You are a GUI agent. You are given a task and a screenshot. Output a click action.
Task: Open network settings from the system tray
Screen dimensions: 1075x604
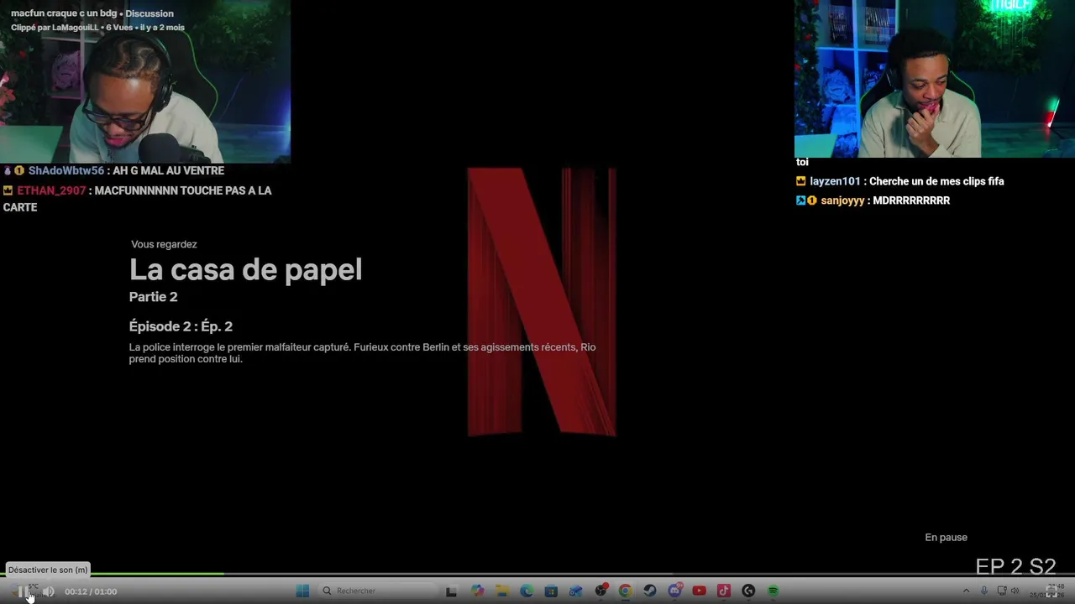pos(1002,591)
